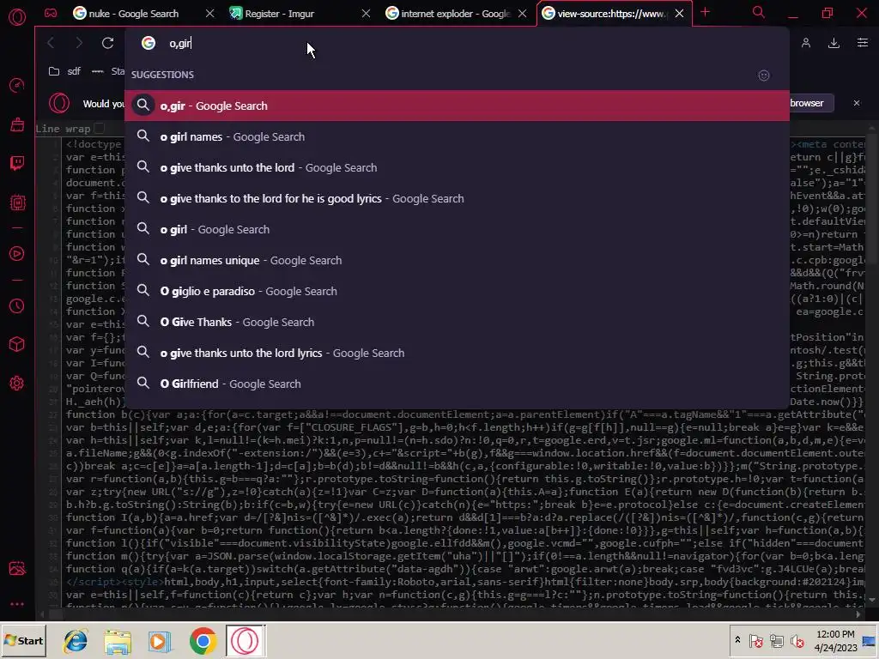Close the nuke - Google Search tab

coord(209,13)
